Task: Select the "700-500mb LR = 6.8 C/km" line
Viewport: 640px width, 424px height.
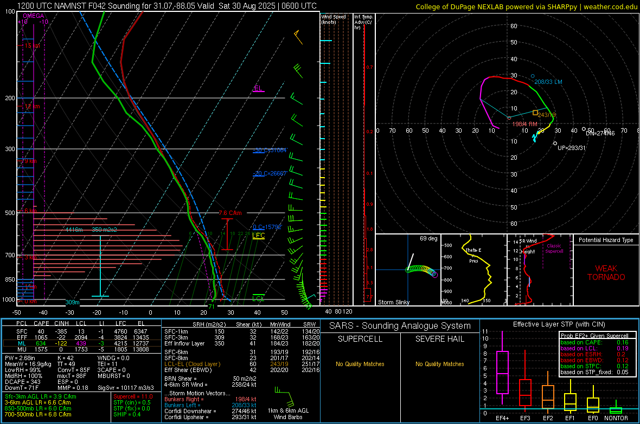Action: 38,415
